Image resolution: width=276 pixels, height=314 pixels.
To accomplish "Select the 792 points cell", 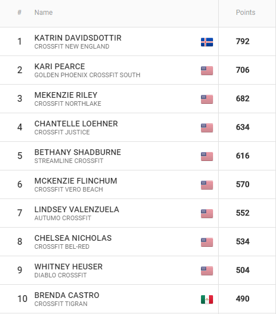I will [243, 41].
